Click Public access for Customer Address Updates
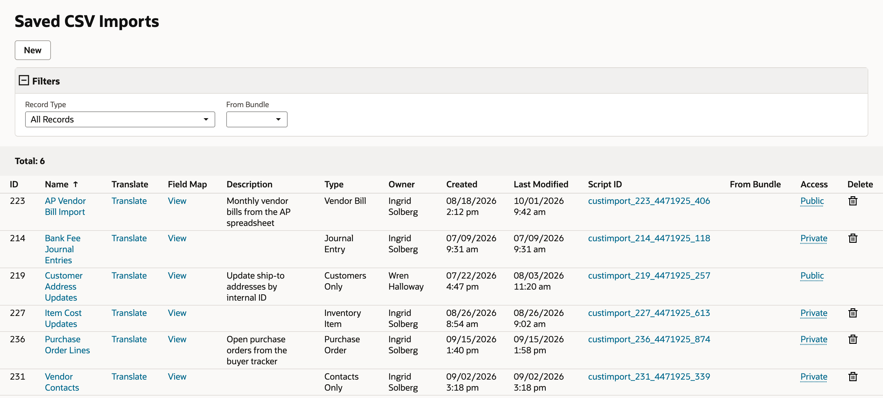Viewport: 883px width, 398px height. 812,276
